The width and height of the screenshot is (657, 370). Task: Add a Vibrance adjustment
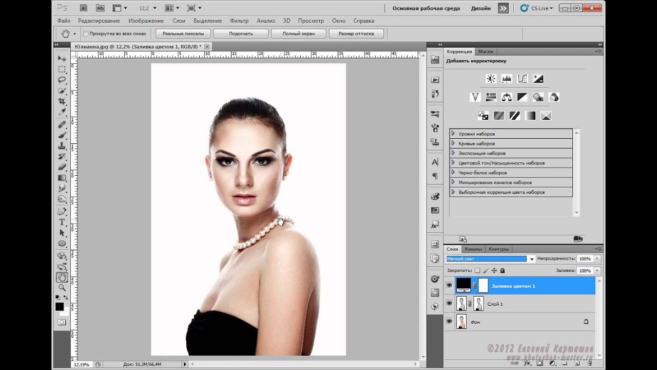[x=475, y=97]
